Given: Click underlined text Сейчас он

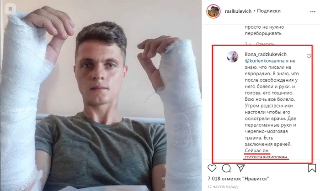Looking at the screenshot, I should 256,150.
